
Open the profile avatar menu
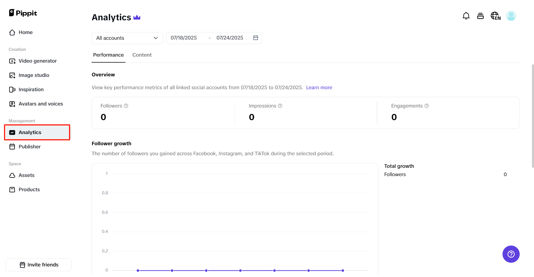click(511, 16)
